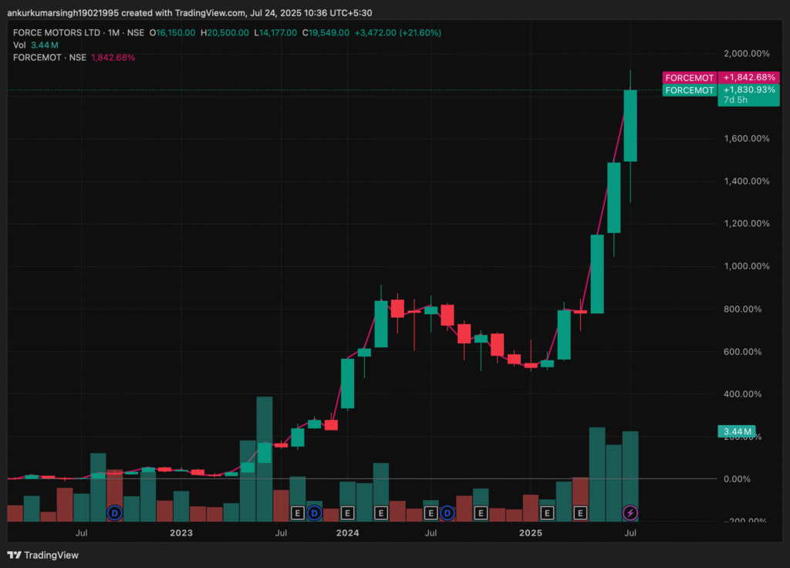Image resolution: width=790 pixels, height=568 pixels.
Task: Click the TradingView logo
Action: (x=43, y=555)
